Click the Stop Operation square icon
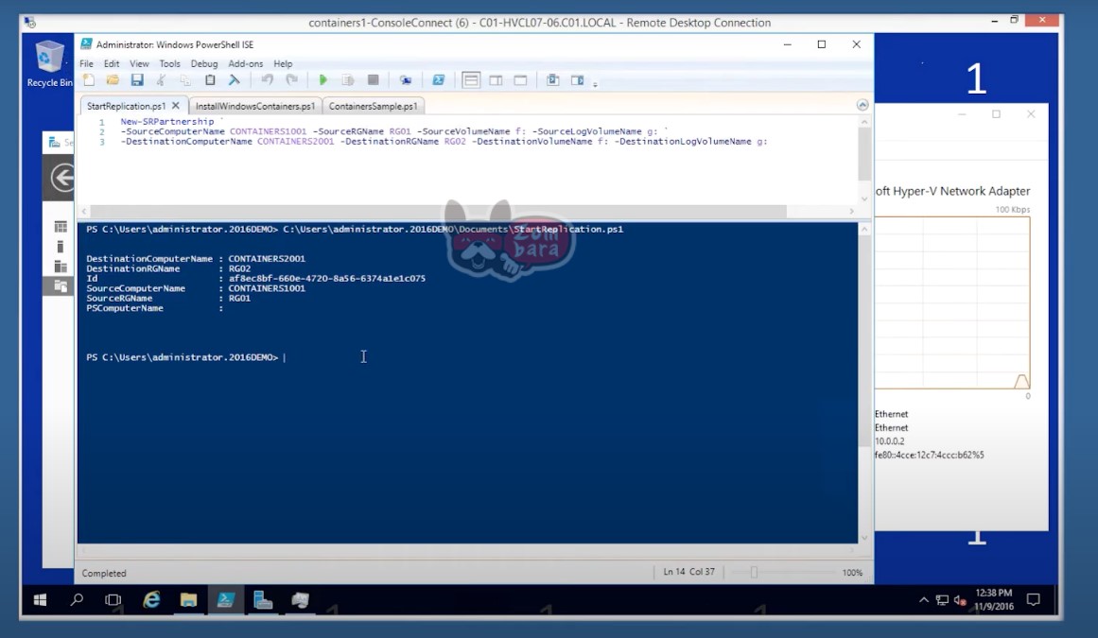Image resolution: width=1098 pixels, height=638 pixels. (374, 80)
